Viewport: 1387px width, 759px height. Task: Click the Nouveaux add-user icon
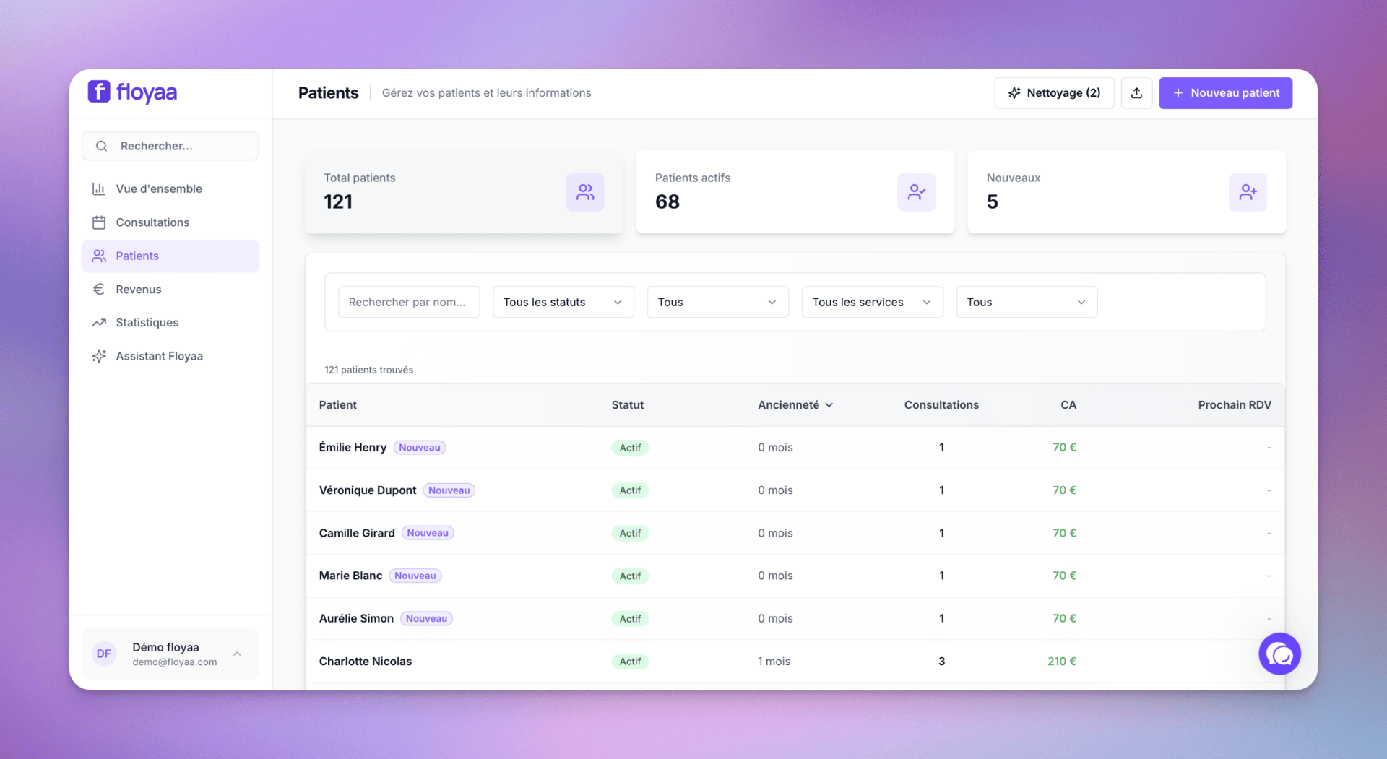[x=1248, y=192]
